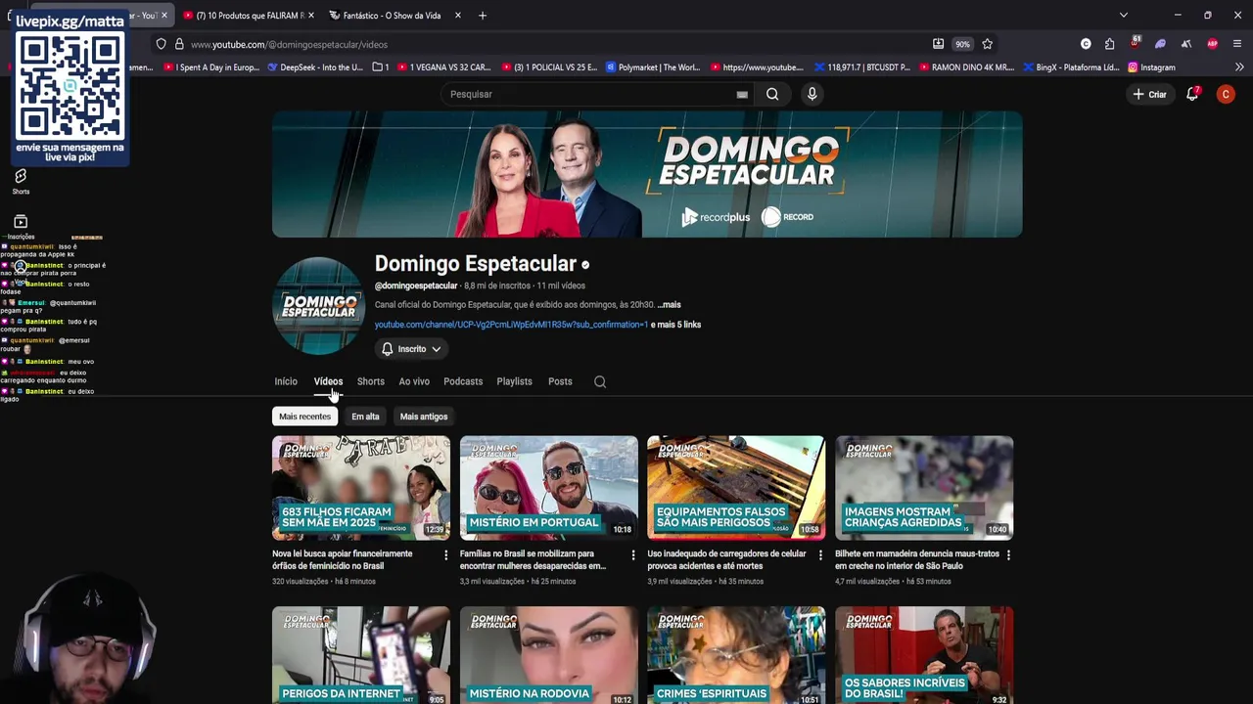The height and width of the screenshot is (704, 1253).
Task: Open options menu for 'Bilhete em mamadeira' video
Action: (x=1008, y=555)
